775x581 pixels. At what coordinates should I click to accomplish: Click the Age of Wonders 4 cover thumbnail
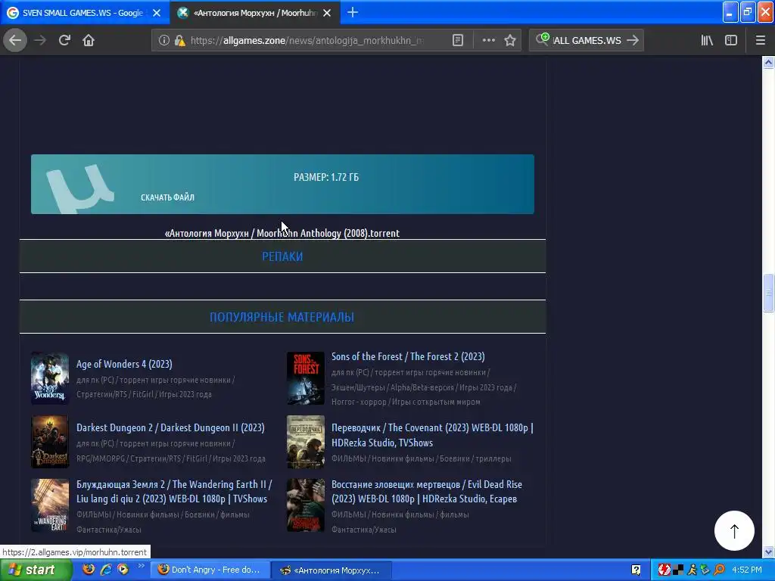pyautogui.click(x=49, y=378)
